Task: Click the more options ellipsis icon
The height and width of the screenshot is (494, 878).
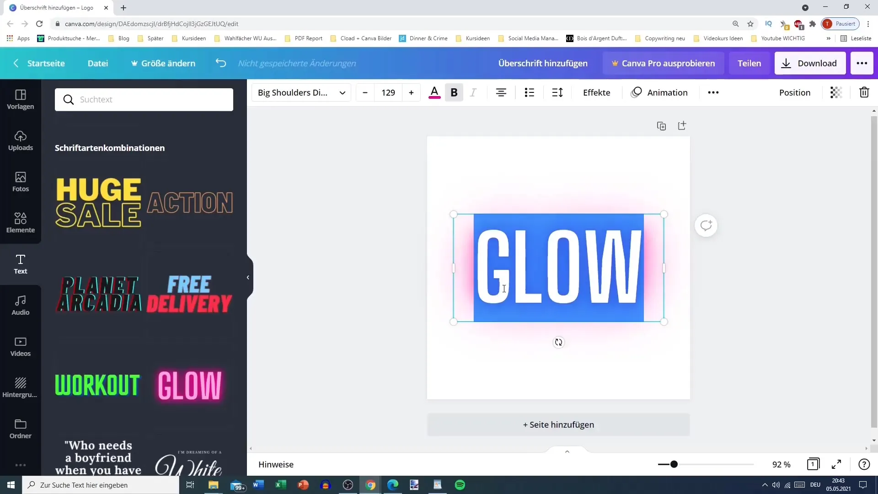Action: [713, 92]
